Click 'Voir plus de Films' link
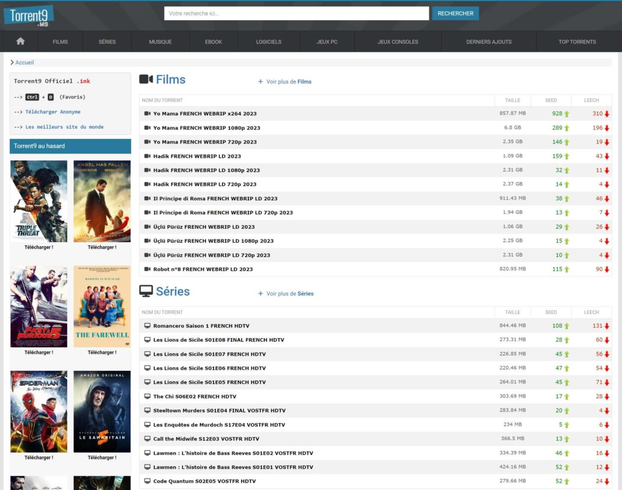 pos(289,81)
